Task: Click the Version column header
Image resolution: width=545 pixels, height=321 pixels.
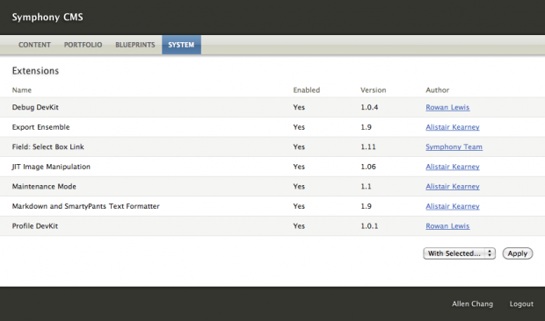Action: (373, 90)
